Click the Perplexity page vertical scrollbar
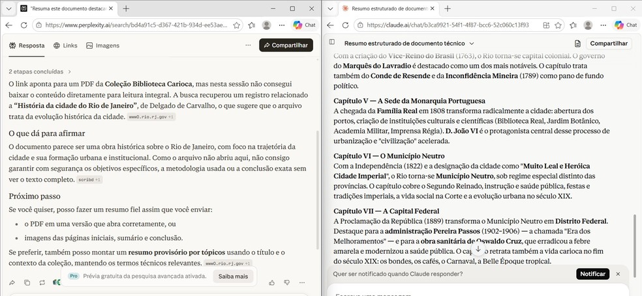This screenshot has height=296, width=642. point(318,189)
